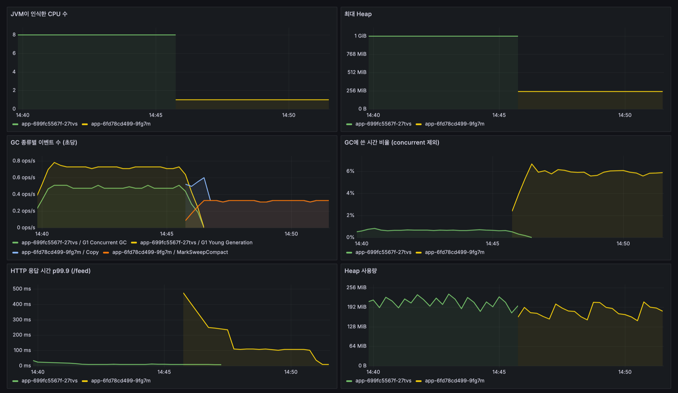
Task: Click green color swatch for G1 Concurrent GC
Action: pos(15,243)
